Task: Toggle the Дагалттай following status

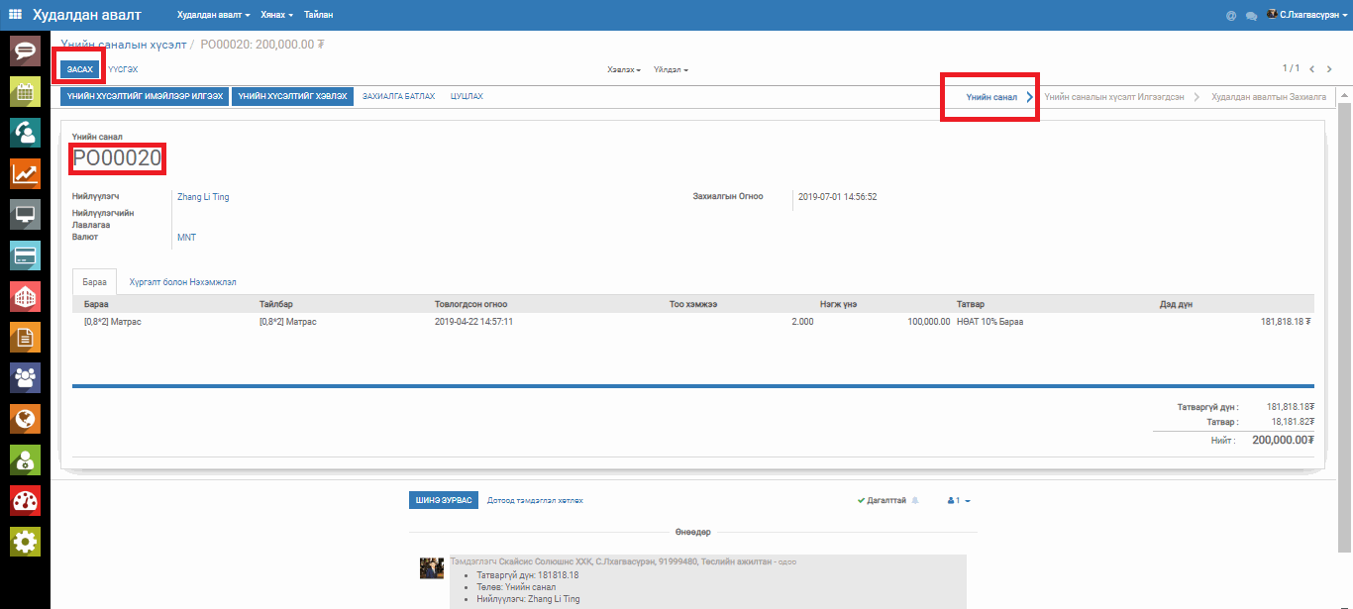Action: click(882, 501)
